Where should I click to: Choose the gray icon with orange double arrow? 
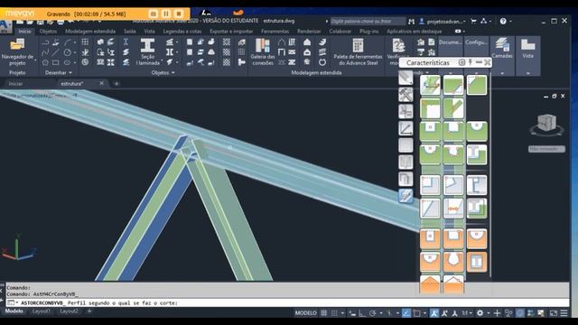pos(453,209)
